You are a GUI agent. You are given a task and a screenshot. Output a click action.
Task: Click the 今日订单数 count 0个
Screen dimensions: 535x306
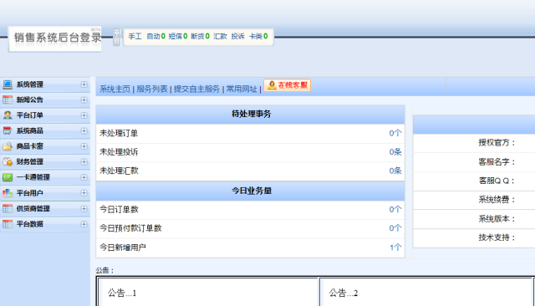pos(395,210)
